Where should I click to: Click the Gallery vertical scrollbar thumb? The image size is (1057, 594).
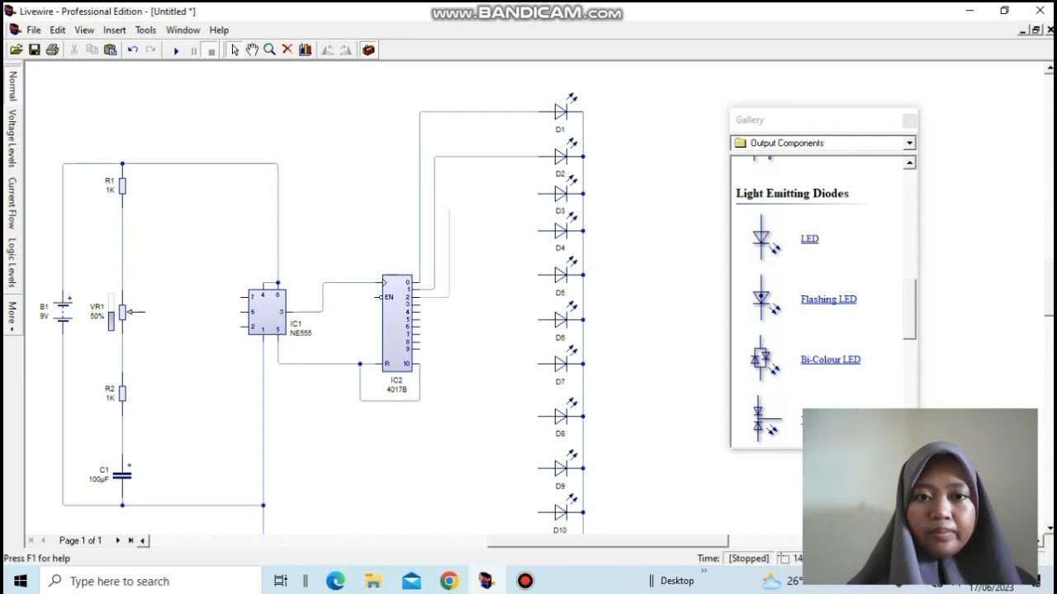[909, 309]
